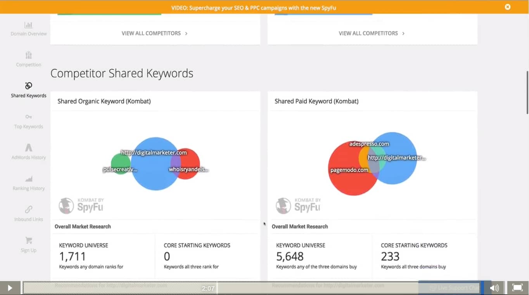Select Inbound Links menu label
This screenshot has width=529, height=295.
tap(29, 219)
